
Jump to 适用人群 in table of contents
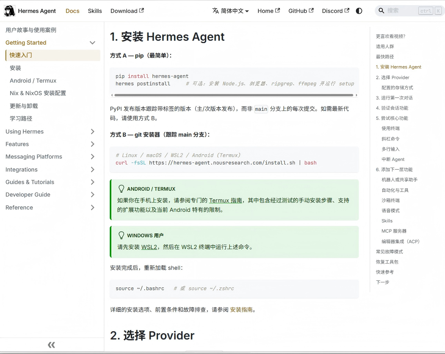[385, 47]
